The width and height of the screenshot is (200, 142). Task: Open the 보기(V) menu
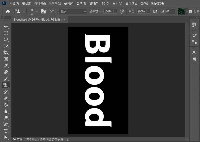[117, 3]
